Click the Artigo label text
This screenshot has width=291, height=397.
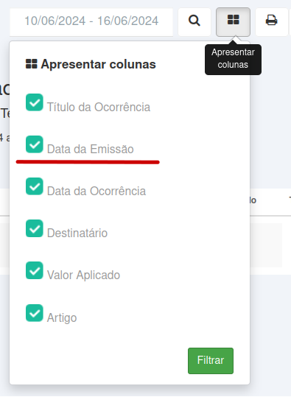click(x=62, y=317)
